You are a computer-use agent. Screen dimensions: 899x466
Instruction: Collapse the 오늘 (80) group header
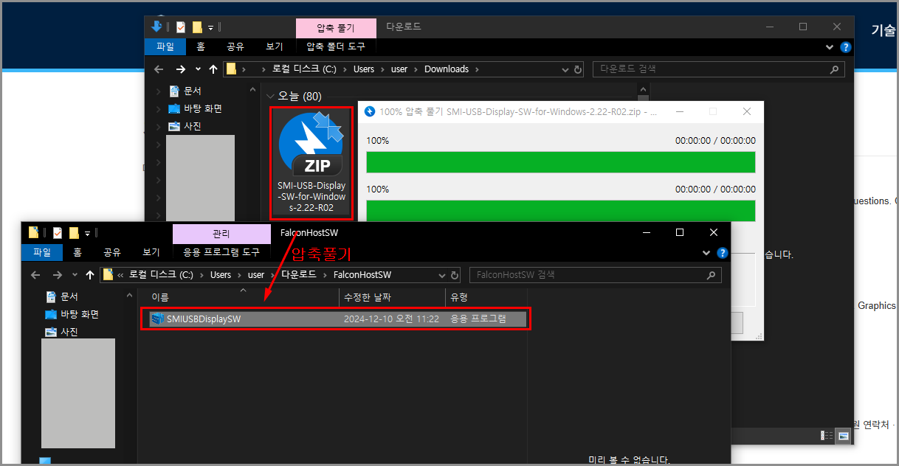tap(270, 96)
